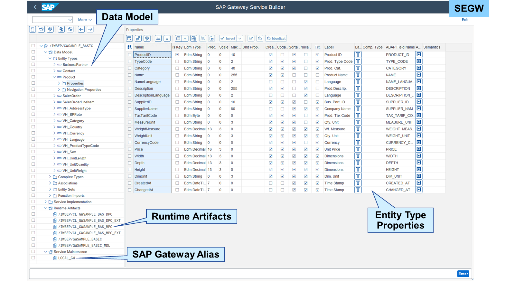This screenshot has height=281, width=515.
Task: Click the table layout grid icon
Action: point(178,38)
